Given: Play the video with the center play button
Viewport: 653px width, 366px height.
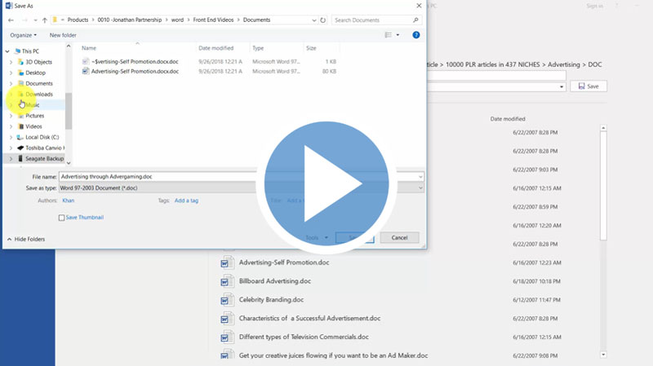Looking at the screenshot, I should (x=326, y=183).
